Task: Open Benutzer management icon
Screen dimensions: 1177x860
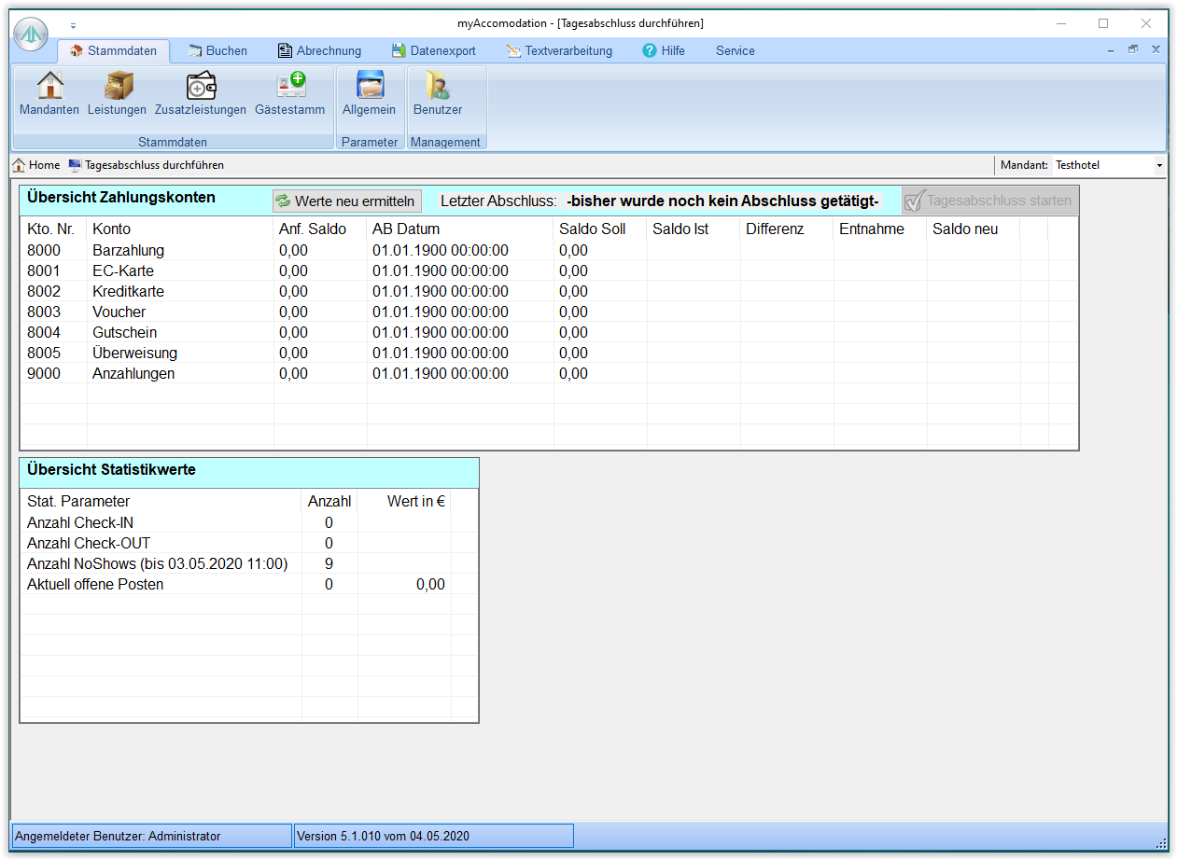Action: [438, 87]
